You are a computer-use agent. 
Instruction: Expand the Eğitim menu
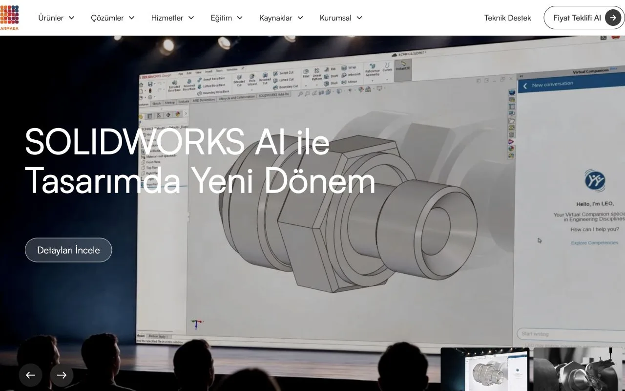pos(227,18)
